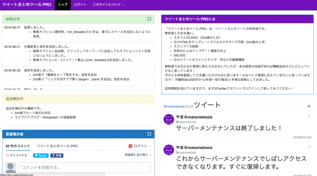The image size is (317, 176).
Task: Share the サーバーメンテナンスは終了しました tweet
Action: (x=187, y=137)
